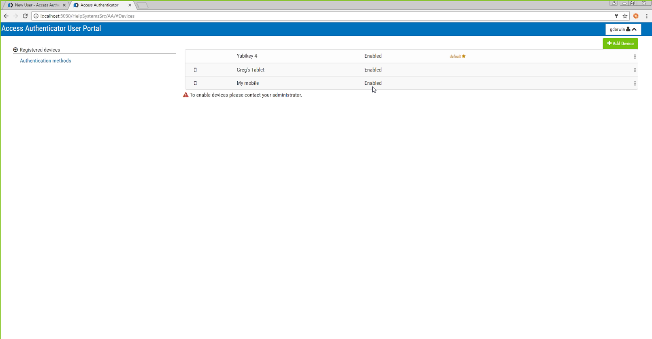Click the red extension icon in the toolbar
Image resolution: width=652 pixels, height=339 pixels.
point(636,16)
